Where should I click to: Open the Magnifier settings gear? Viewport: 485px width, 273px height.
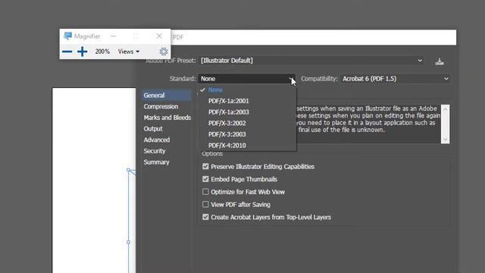point(164,52)
